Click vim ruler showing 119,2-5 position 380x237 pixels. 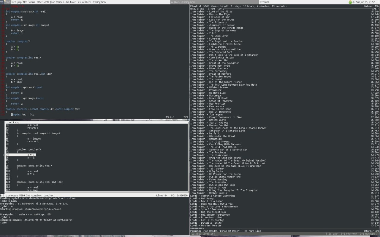170,117
